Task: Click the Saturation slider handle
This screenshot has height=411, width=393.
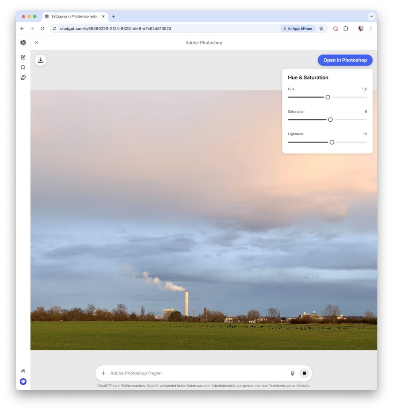Action: 330,120
